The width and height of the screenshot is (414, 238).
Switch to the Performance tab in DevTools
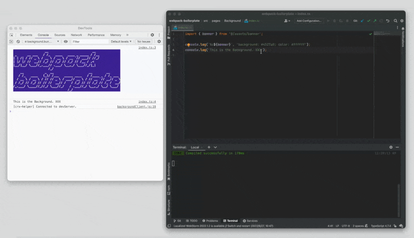pyautogui.click(x=96, y=35)
